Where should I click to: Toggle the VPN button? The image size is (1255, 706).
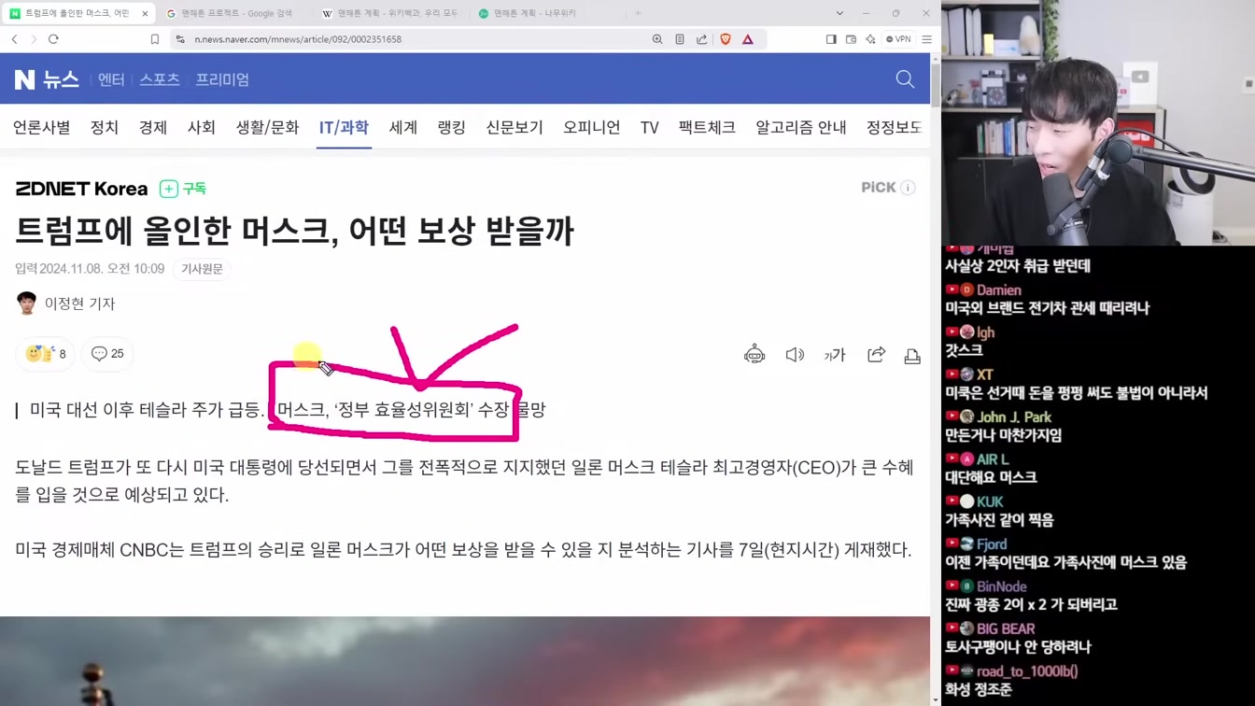898,39
